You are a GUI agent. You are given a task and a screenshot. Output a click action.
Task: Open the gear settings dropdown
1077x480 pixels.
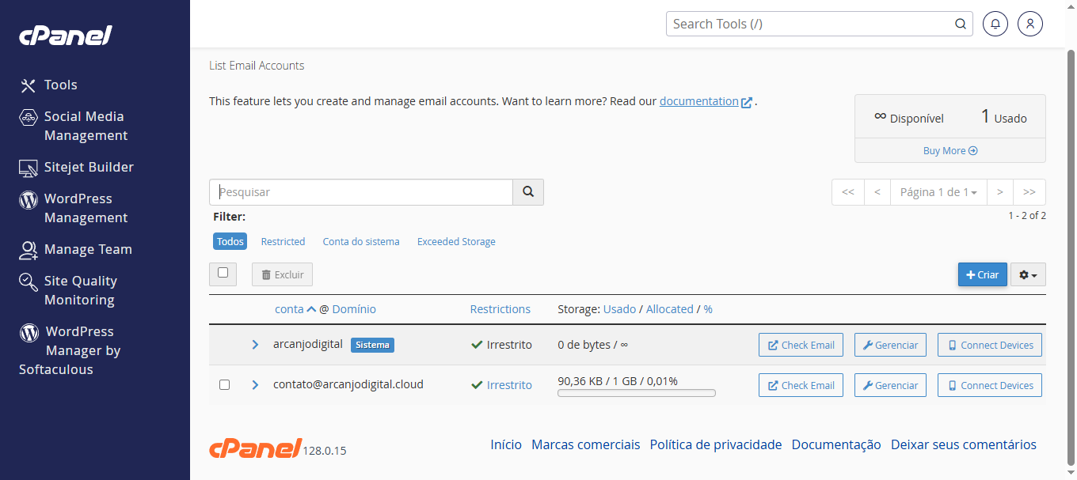tap(1028, 274)
